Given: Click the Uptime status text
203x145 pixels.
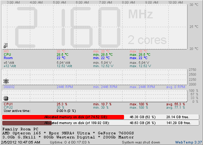Looking at the screenshot, I should click(x=70, y=142).
